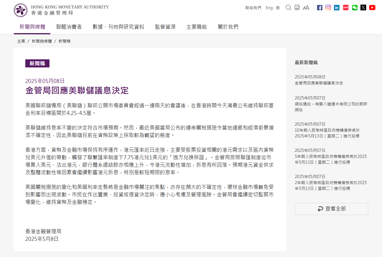
Task: Expand the 新聞與媒體 menu
Action: click(32, 27)
